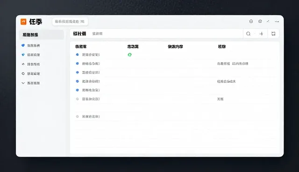The width and height of the screenshot is (299, 172).
Task: Click the magnifier search icon in the tab bar
Action: pos(248,34)
